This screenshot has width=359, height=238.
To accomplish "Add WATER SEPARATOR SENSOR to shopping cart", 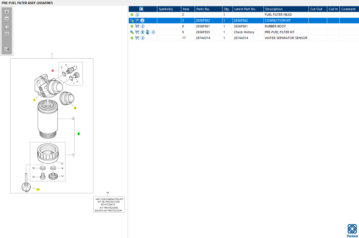I will pyautogui.click(x=137, y=38).
